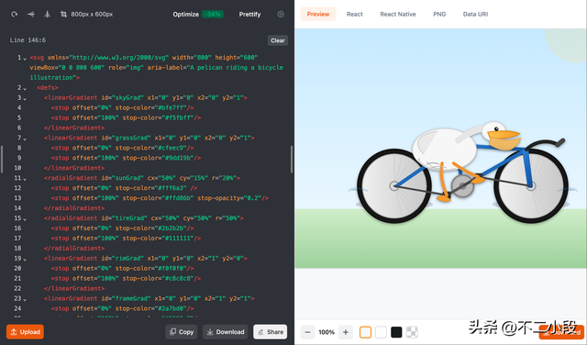Fold the tireGrad radialGradient at line 15

click(25, 218)
